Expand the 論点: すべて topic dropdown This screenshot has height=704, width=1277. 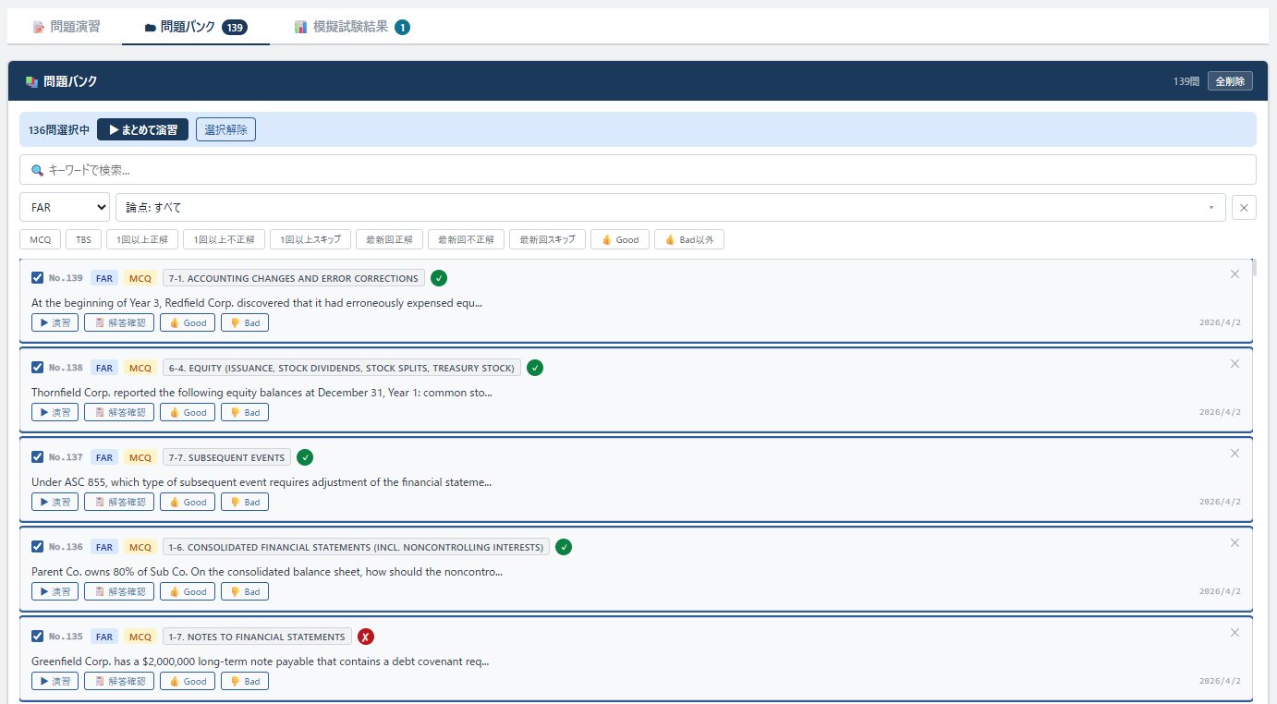[x=670, y=208]
